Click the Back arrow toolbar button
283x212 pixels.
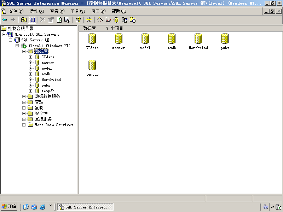(5, 20)
